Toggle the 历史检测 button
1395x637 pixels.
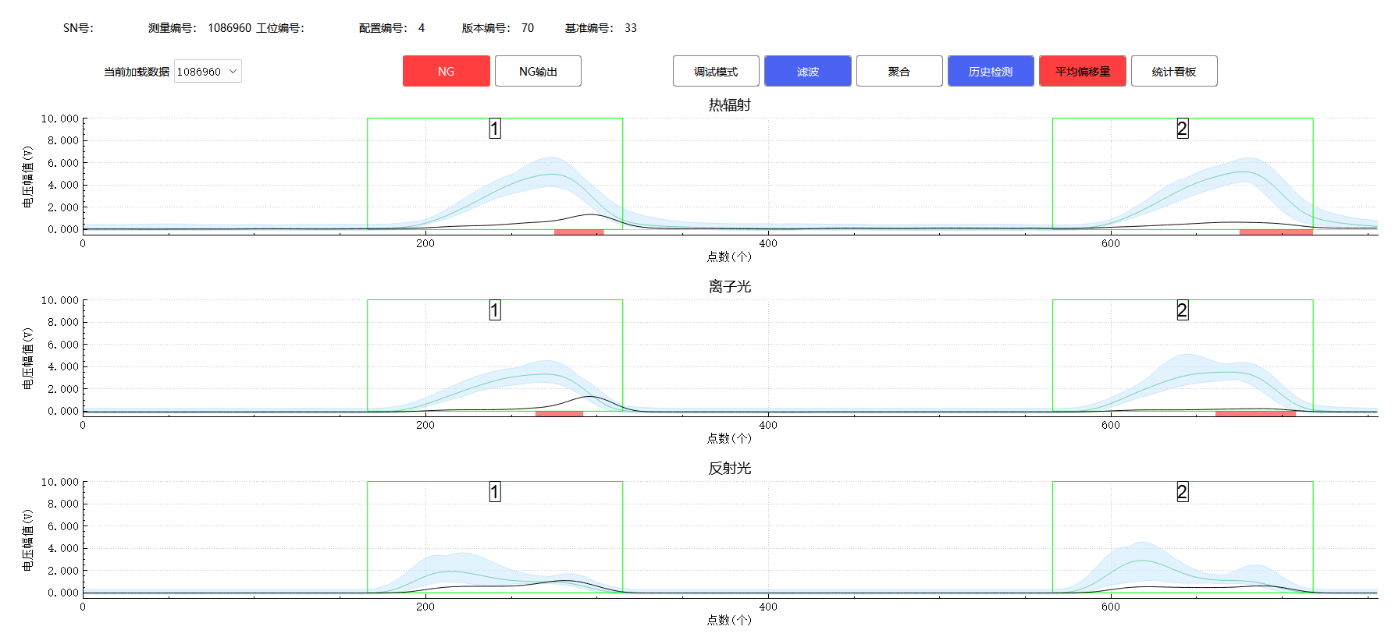pyautogui.click(x=991, y=71)
